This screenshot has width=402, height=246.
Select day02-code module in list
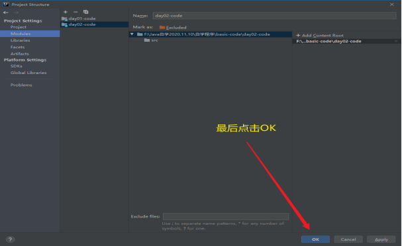(x=94, y=24)
